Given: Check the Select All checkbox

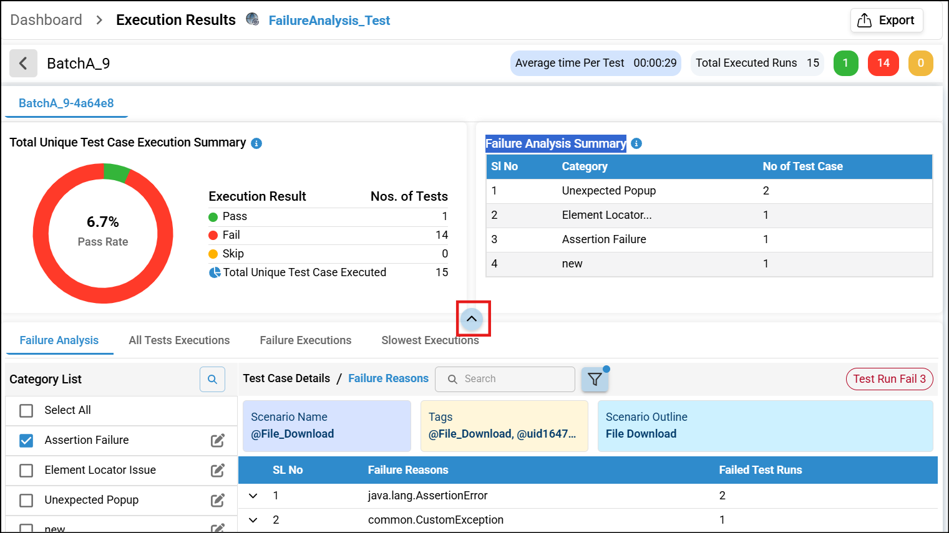Looking at the screenshot, I should tap(26, 411).
